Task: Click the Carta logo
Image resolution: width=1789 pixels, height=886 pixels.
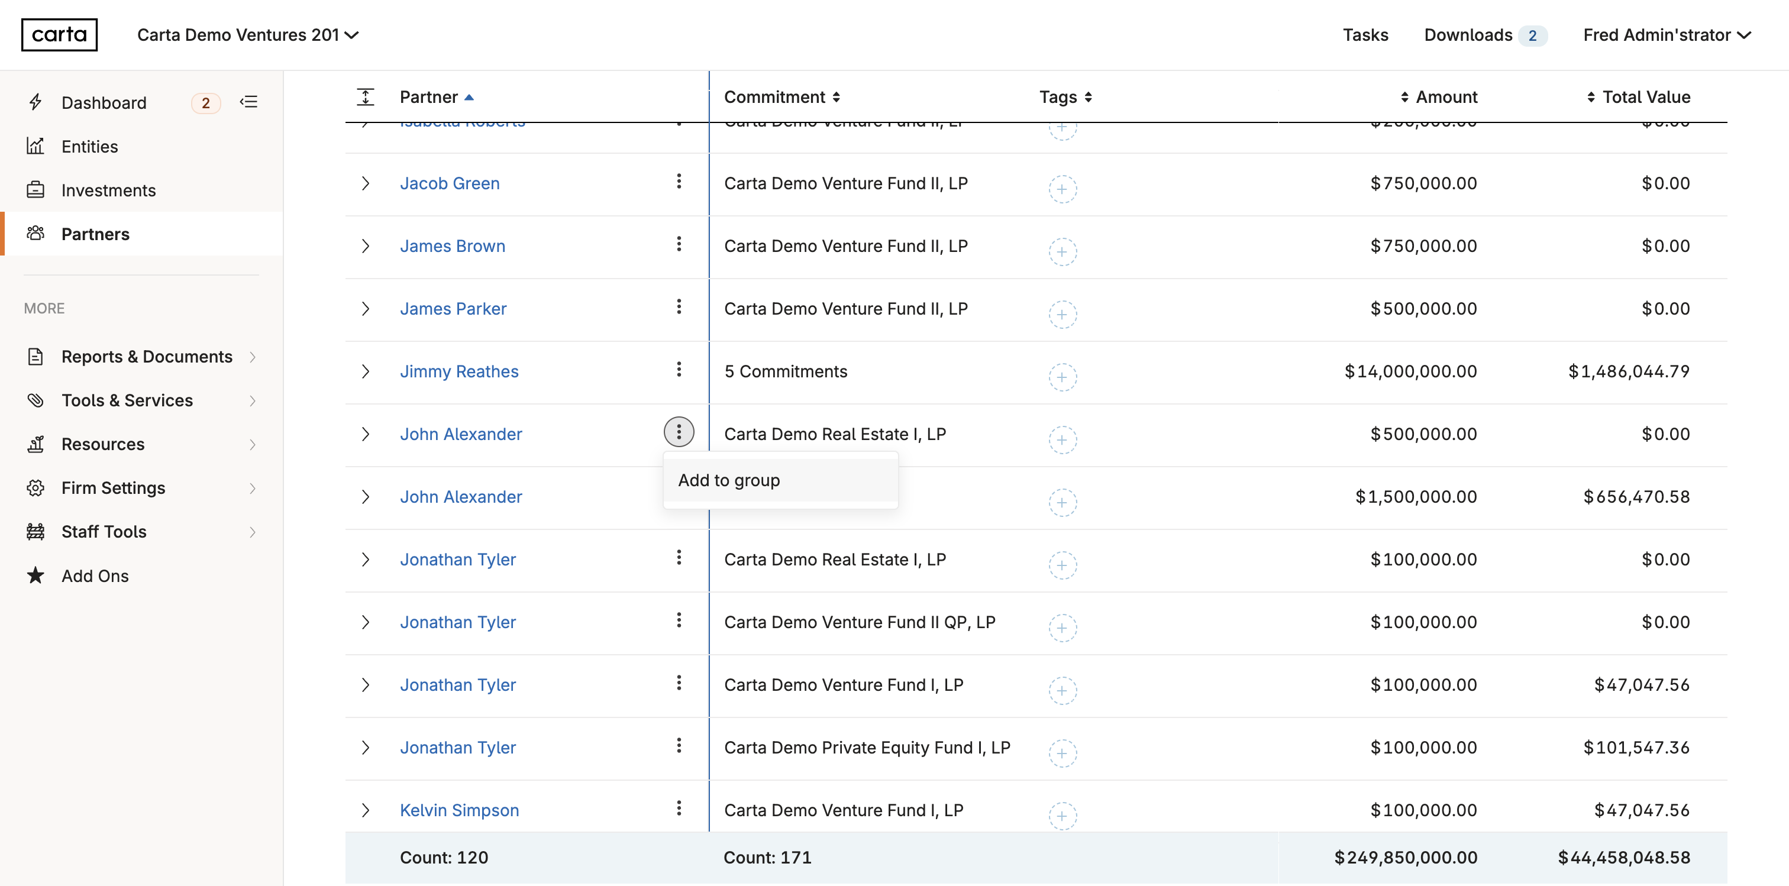Action: point(59,35)
